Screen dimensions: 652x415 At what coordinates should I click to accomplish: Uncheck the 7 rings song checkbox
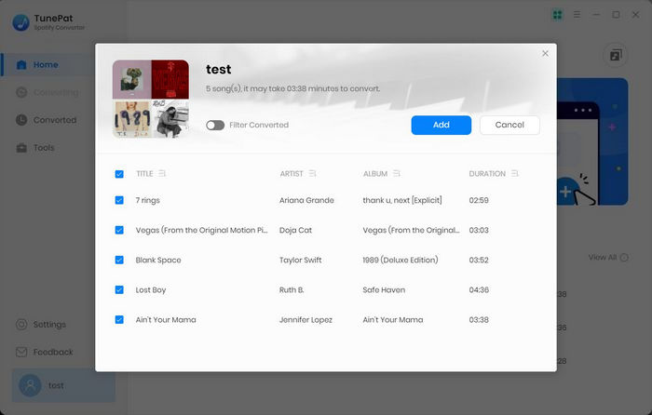[119, 200]
